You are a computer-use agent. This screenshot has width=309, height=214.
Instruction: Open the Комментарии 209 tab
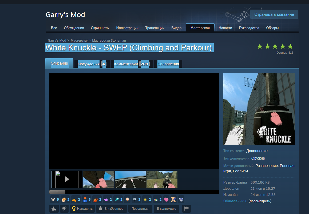(x=132, y=64)
